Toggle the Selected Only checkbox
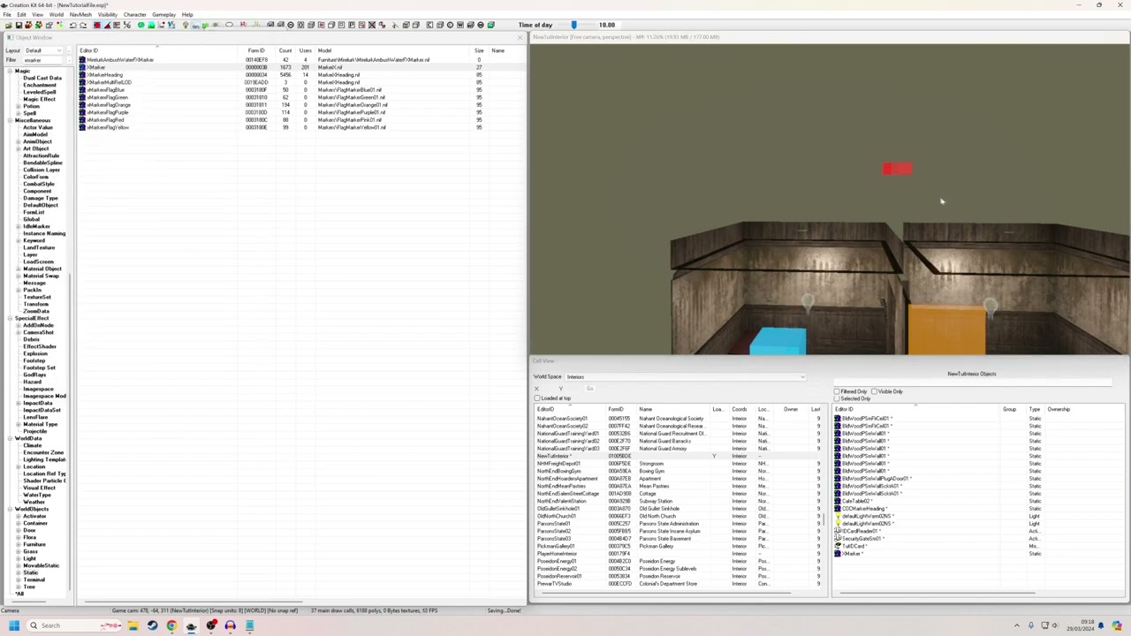The image size is (1131, 636). [x=838, y=398]
